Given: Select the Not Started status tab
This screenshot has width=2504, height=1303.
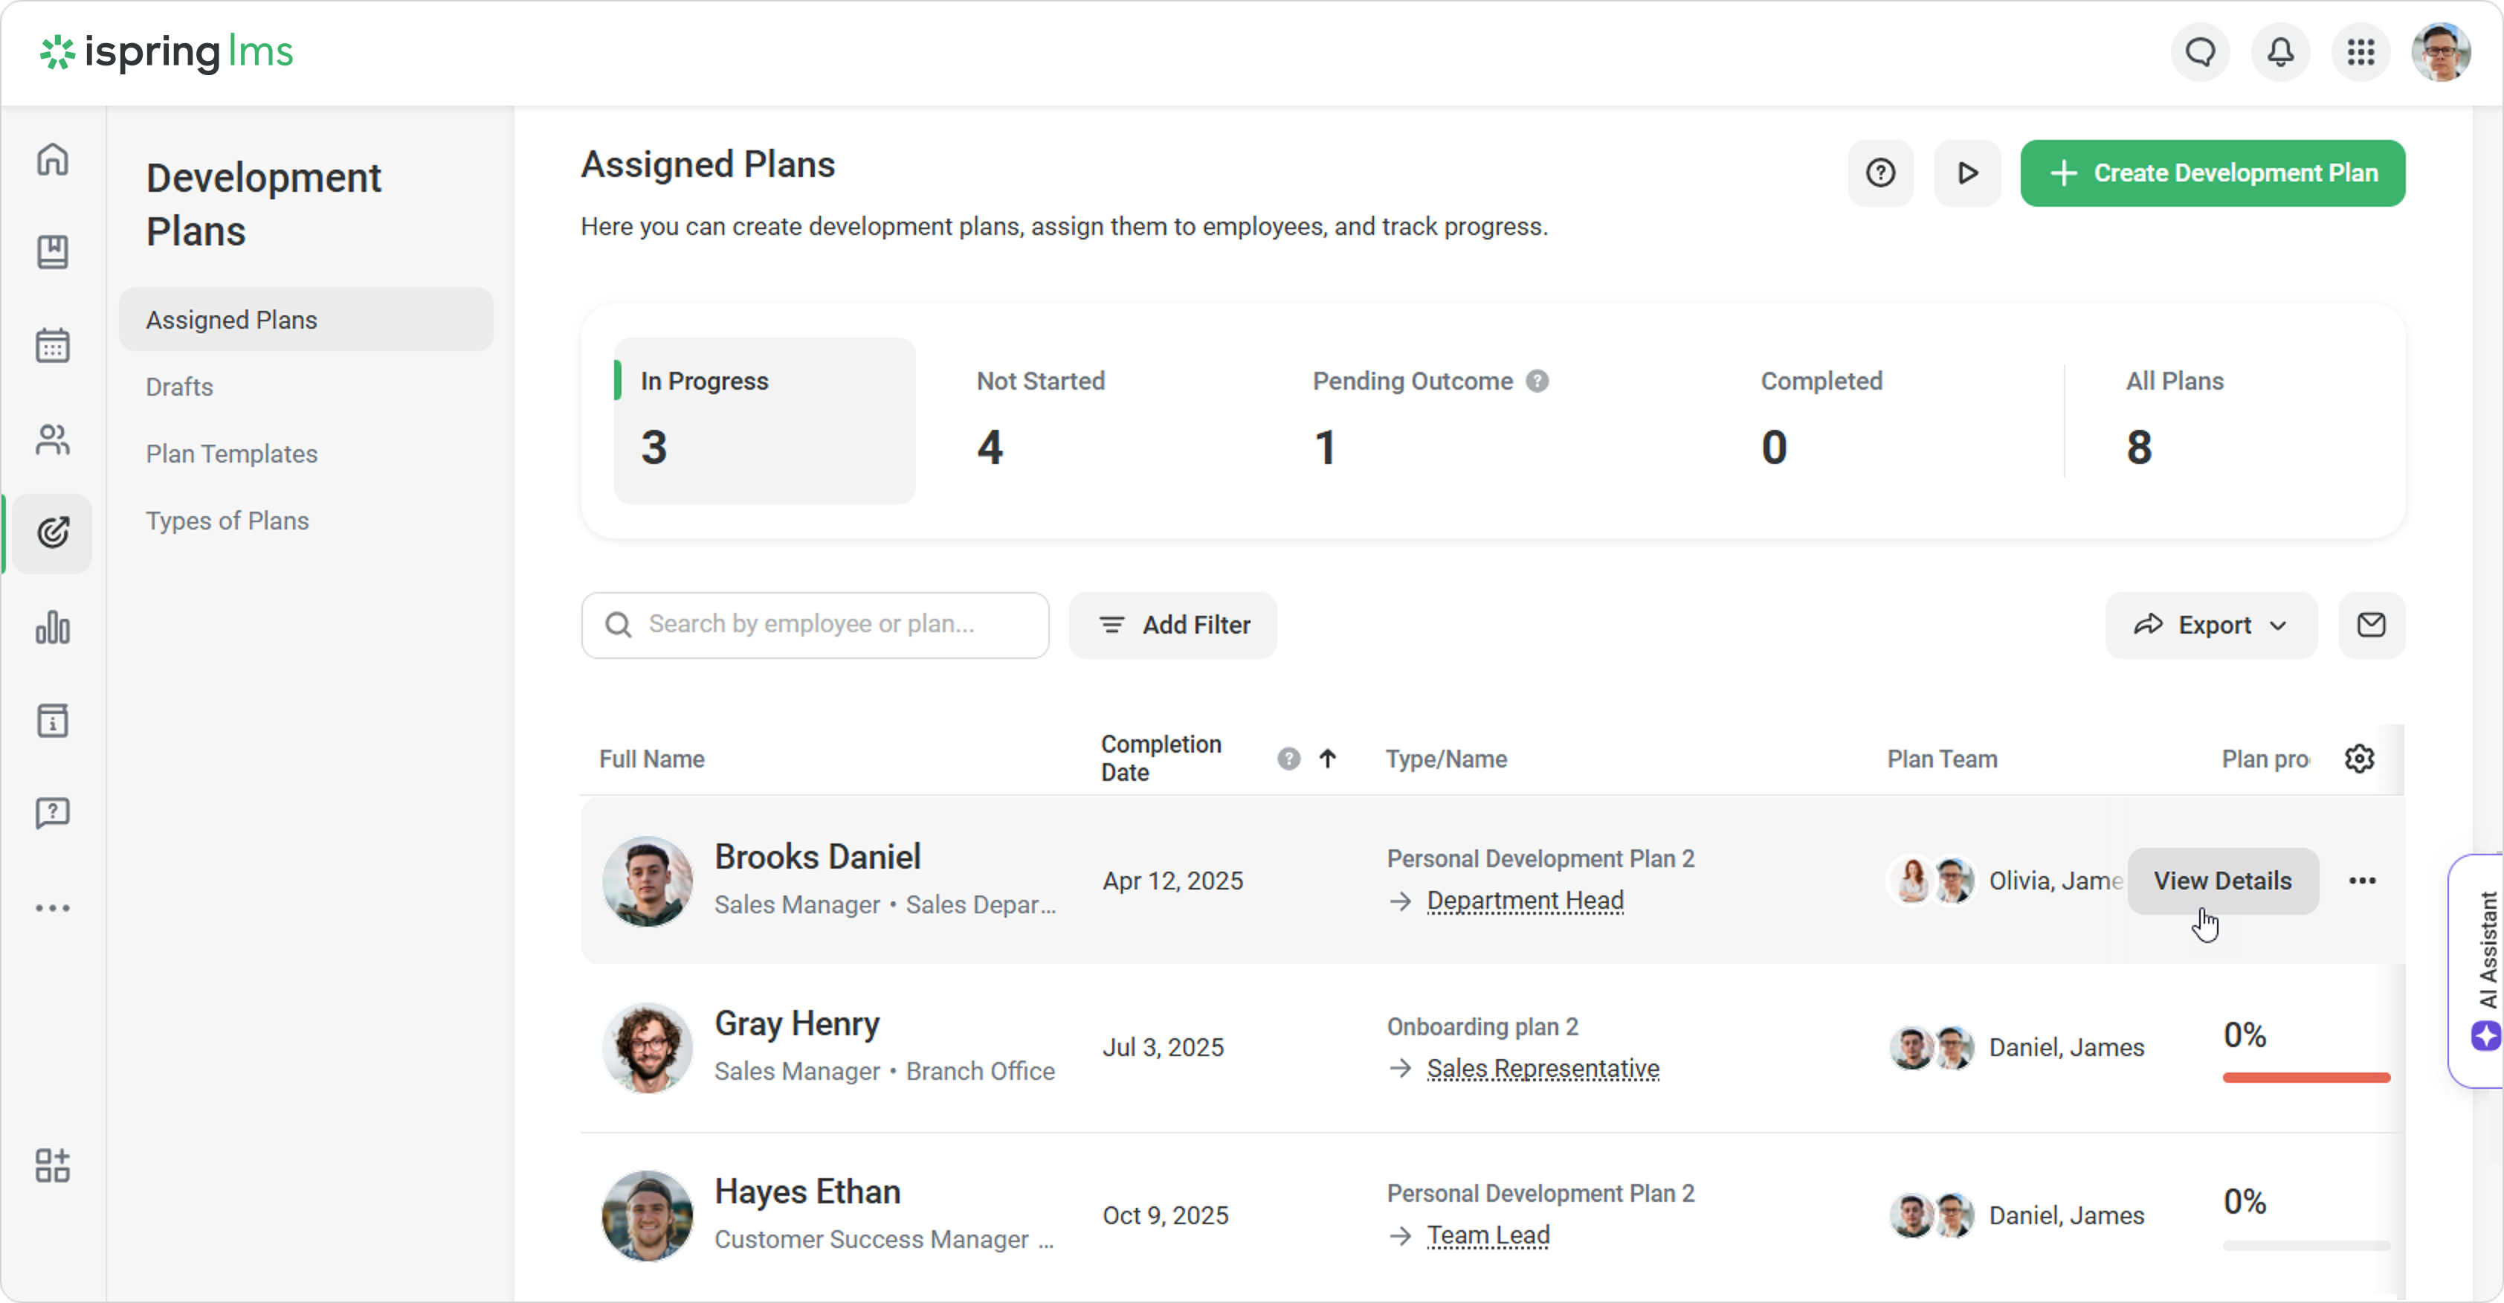Looking at the screenshot, I should click(1040, 419).
